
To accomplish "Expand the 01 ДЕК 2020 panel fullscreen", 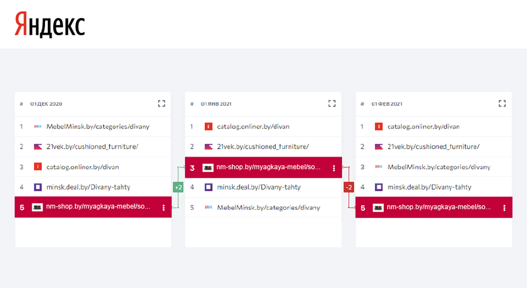I will (161, 104).
